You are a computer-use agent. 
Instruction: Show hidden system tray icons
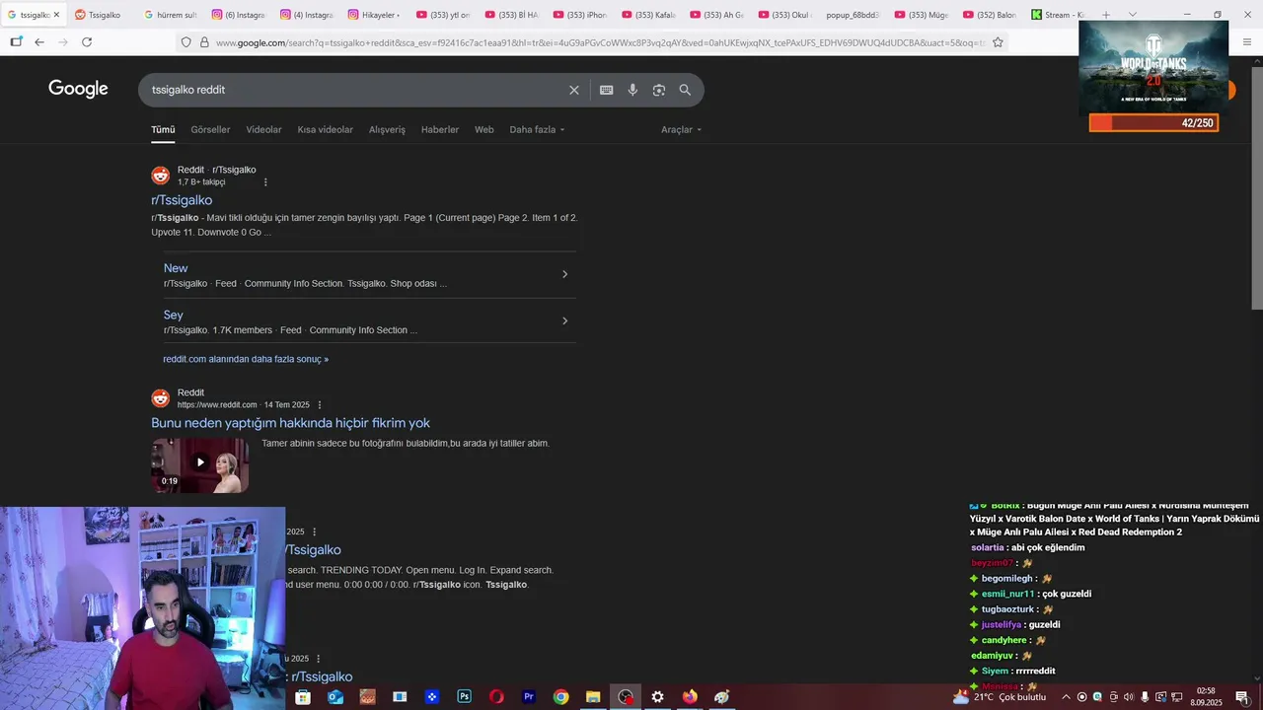[1066, 697]
